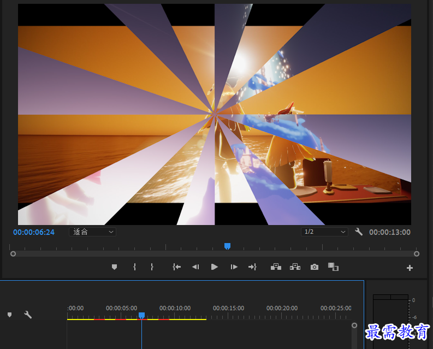Click the timeline ruler at 00:00:25:00
The height and width of the screenshot is (349, 433).
pos(336,308)
